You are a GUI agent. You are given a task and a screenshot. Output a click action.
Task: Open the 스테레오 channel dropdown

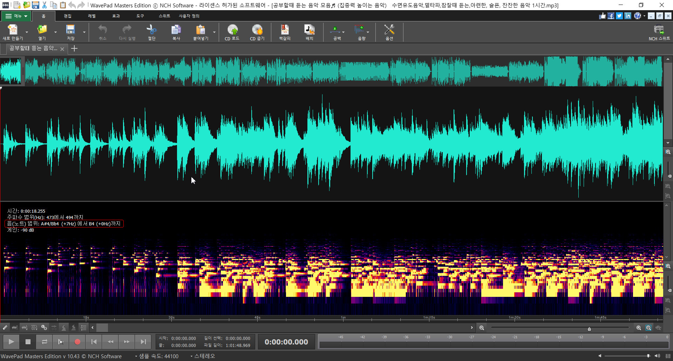[x=203, y=356]
